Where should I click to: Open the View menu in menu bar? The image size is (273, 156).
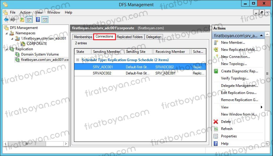click(x=39, y=12)
